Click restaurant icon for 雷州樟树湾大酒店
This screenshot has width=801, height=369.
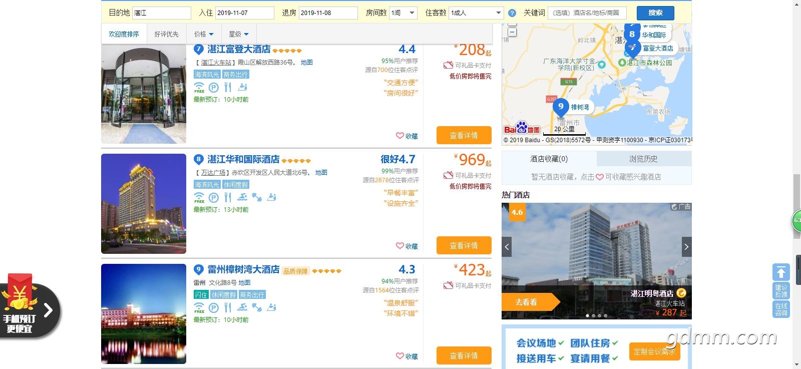[228, 308]
